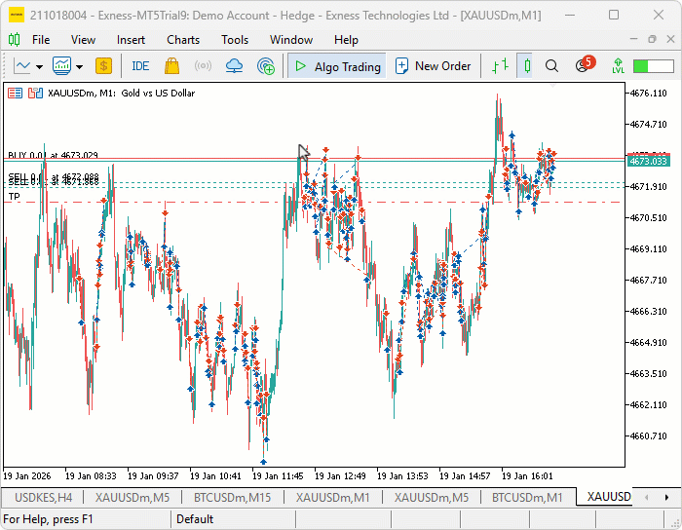682x530 pixels.
Task: Expand the indicators dropdown arrow
Action: tap(79, 67)
